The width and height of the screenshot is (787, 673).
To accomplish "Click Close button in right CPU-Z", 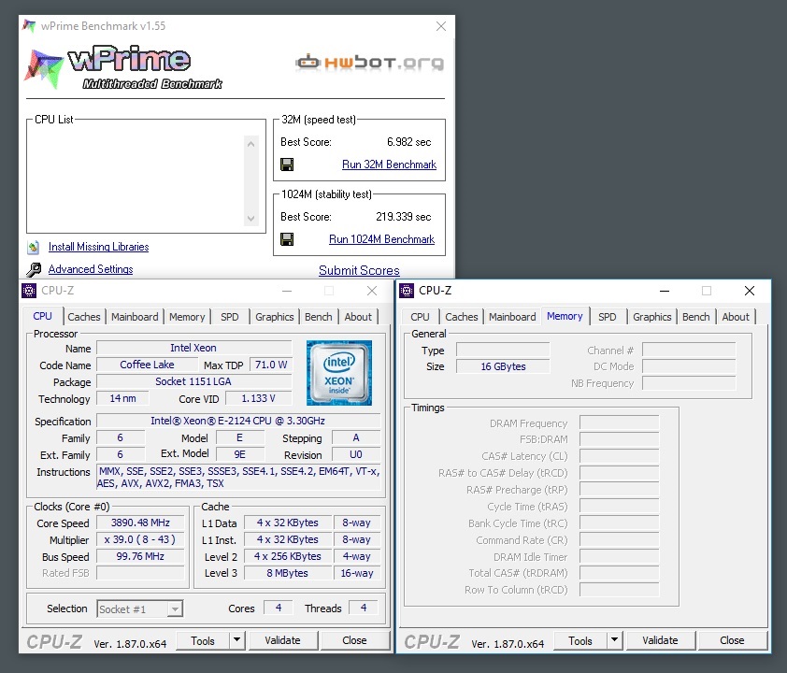I will pyautogui.click(x=732, y=640).
